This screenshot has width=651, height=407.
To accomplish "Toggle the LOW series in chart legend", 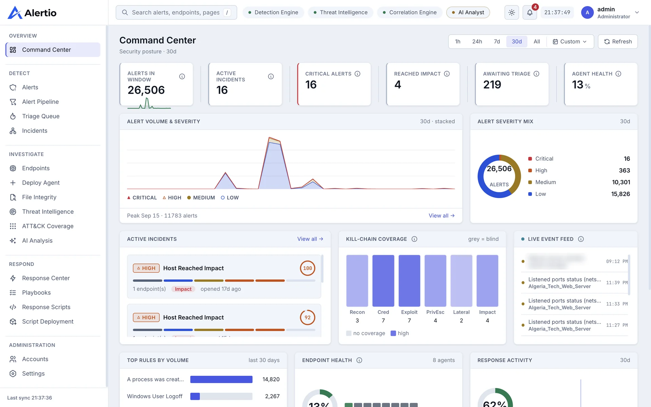I will pos(230,198).
